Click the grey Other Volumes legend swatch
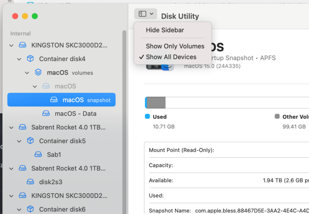The height and width of the screenshot is (214, 309). tap(277, 116)
